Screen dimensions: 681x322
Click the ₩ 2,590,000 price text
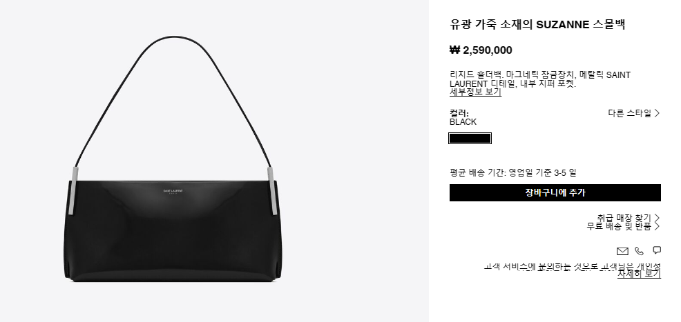pos(481,50)
